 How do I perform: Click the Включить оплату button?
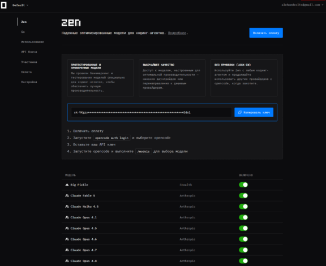tap(266, 33)
